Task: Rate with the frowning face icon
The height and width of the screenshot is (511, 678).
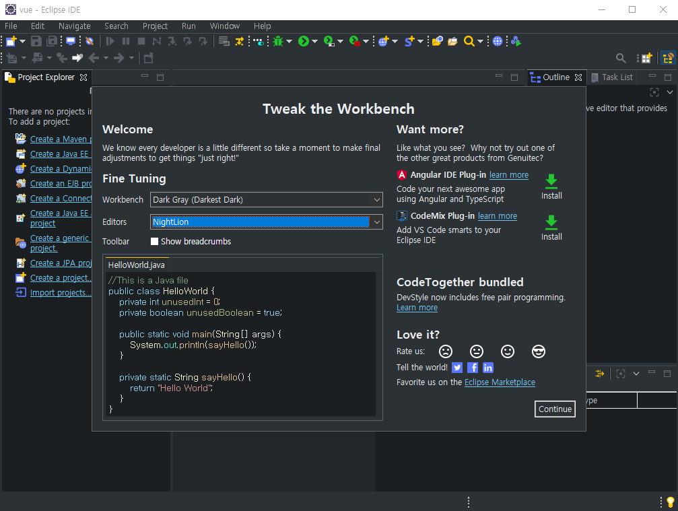Action: point(445,351)
